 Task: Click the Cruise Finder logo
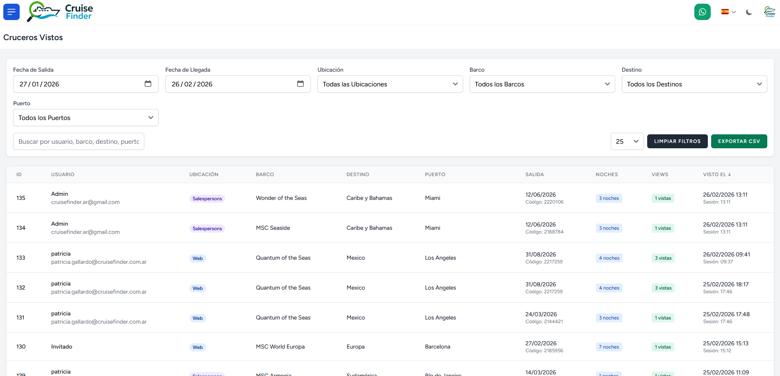[x=60, y=12]
